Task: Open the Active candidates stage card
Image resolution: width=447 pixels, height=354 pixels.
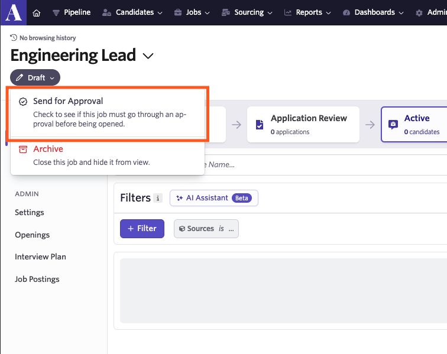Action: pos(414,124)
